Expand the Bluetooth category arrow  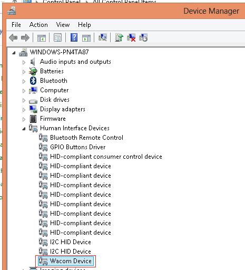pos(24,81)
